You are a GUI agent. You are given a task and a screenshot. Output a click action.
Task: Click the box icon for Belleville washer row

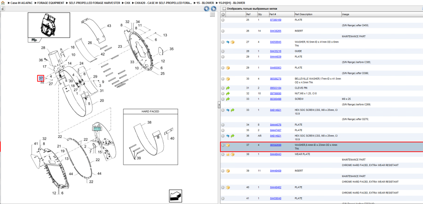228,79
